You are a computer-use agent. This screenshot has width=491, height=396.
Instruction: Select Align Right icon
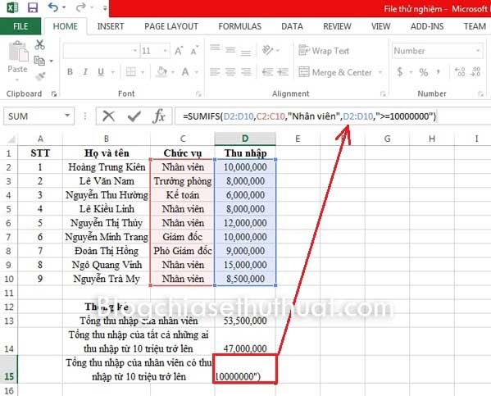coord(246,72)
